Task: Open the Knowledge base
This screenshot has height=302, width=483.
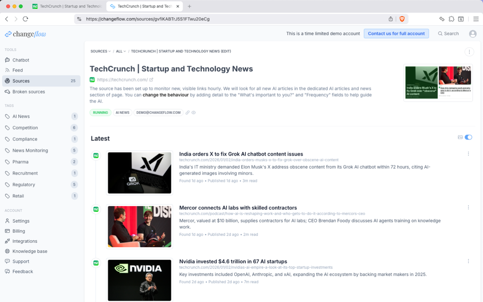Action: coord(29,251)
